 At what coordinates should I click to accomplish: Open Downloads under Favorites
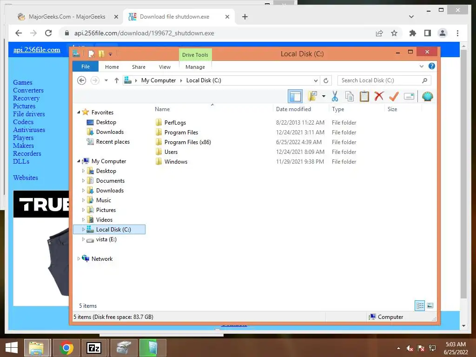pos(110,132)
